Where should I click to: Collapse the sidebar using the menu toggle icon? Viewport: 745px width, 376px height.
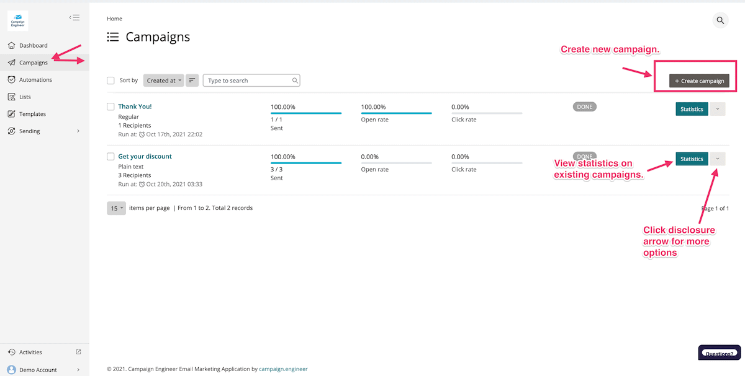(x=74, y=18)
